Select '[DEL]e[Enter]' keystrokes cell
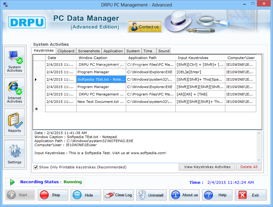This screenshot has height=207, width=273. [200, 72]
